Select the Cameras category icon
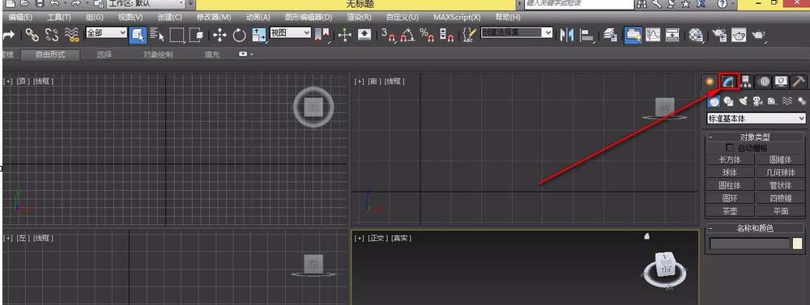 (x=758, y=101)
